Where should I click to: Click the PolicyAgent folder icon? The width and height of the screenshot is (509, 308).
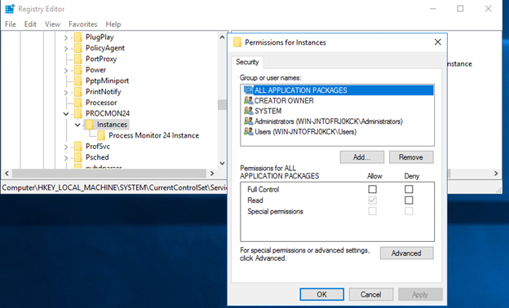click(78, 48)
